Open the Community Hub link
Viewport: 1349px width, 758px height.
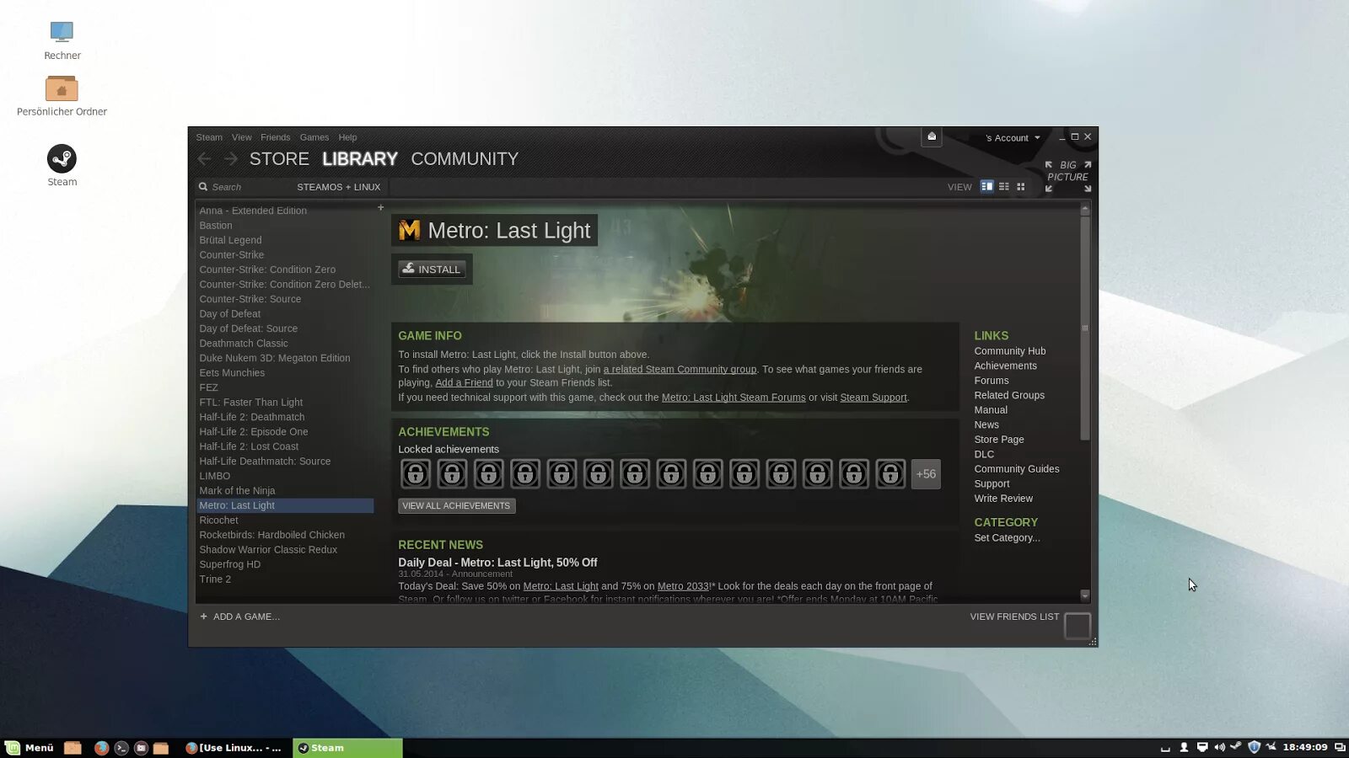click(1010, 351)
